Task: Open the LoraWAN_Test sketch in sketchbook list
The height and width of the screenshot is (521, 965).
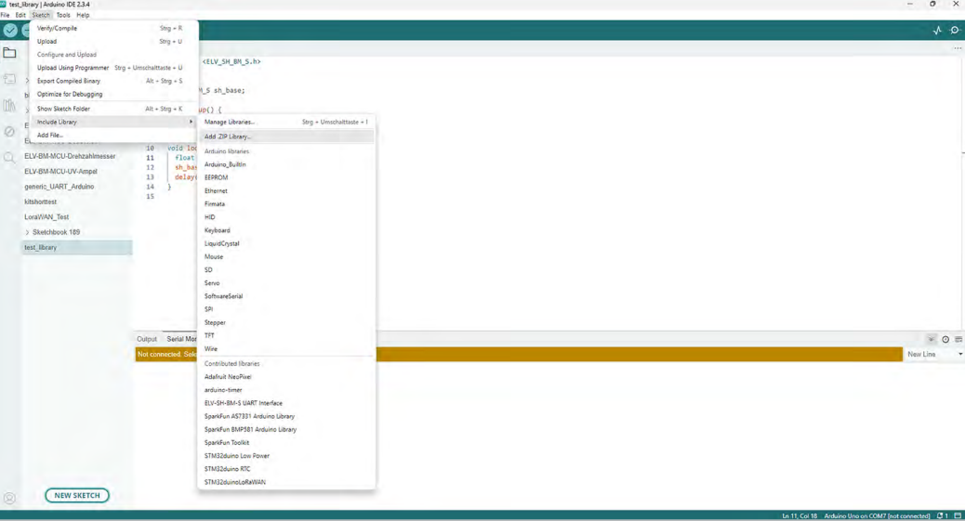Action: point(46,217)
